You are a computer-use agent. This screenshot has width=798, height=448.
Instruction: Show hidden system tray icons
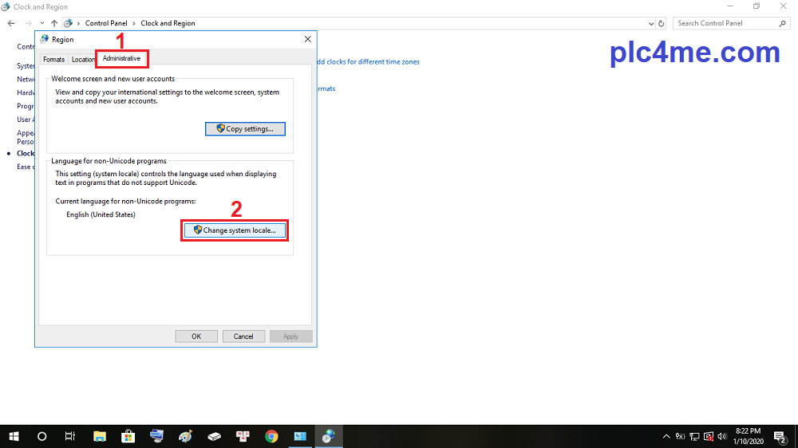click(666, 436)
